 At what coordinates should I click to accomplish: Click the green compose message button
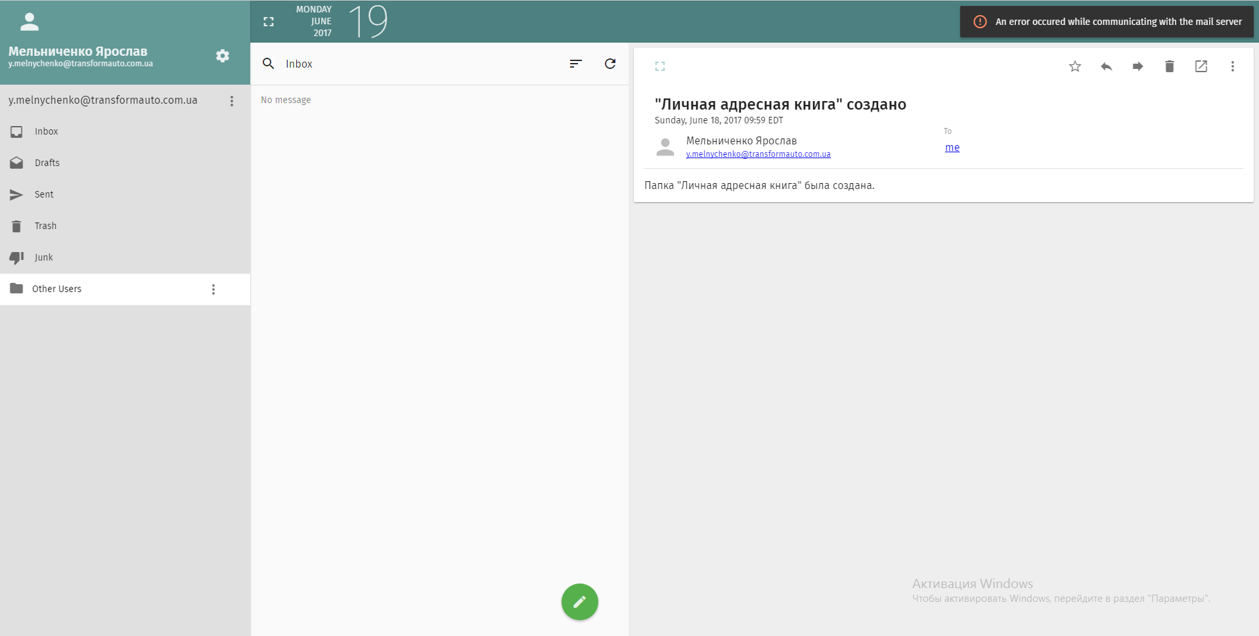click(579, 602)
